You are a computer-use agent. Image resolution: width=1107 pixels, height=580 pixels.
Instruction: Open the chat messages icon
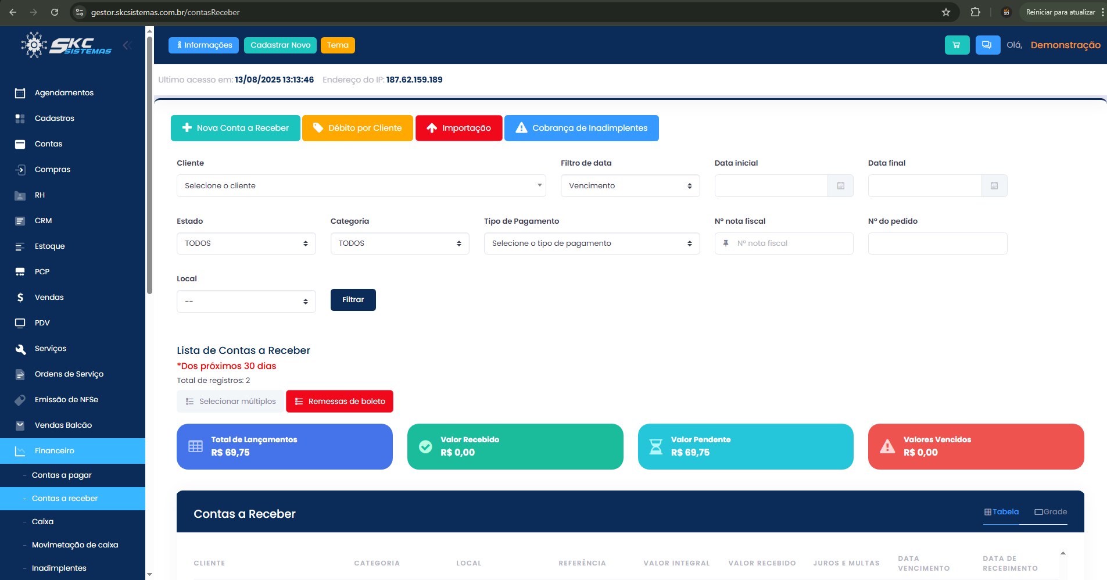[x=987, y=45]
